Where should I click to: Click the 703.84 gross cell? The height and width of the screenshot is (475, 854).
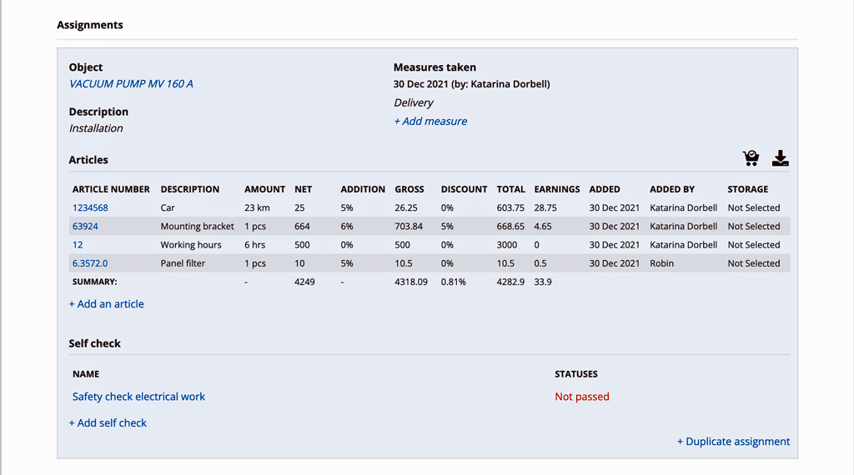(x=409, y=227)
